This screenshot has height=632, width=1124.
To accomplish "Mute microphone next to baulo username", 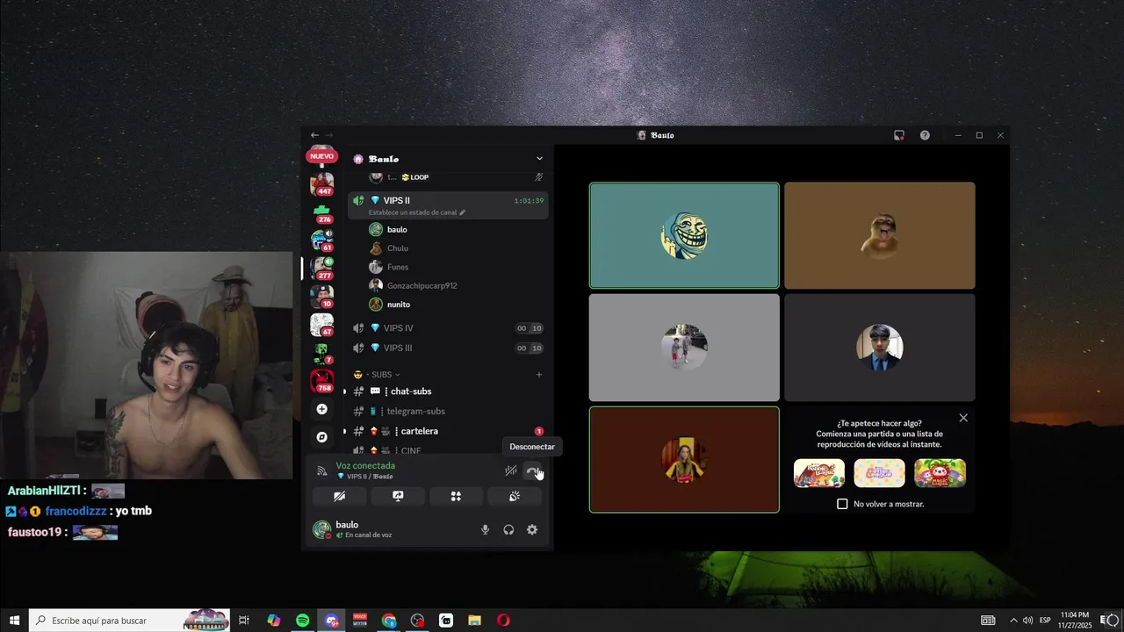I will (x=485, y=529).
